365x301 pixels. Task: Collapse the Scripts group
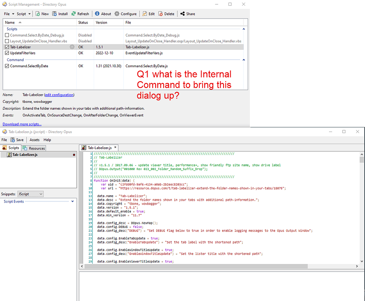pos(244,29)
